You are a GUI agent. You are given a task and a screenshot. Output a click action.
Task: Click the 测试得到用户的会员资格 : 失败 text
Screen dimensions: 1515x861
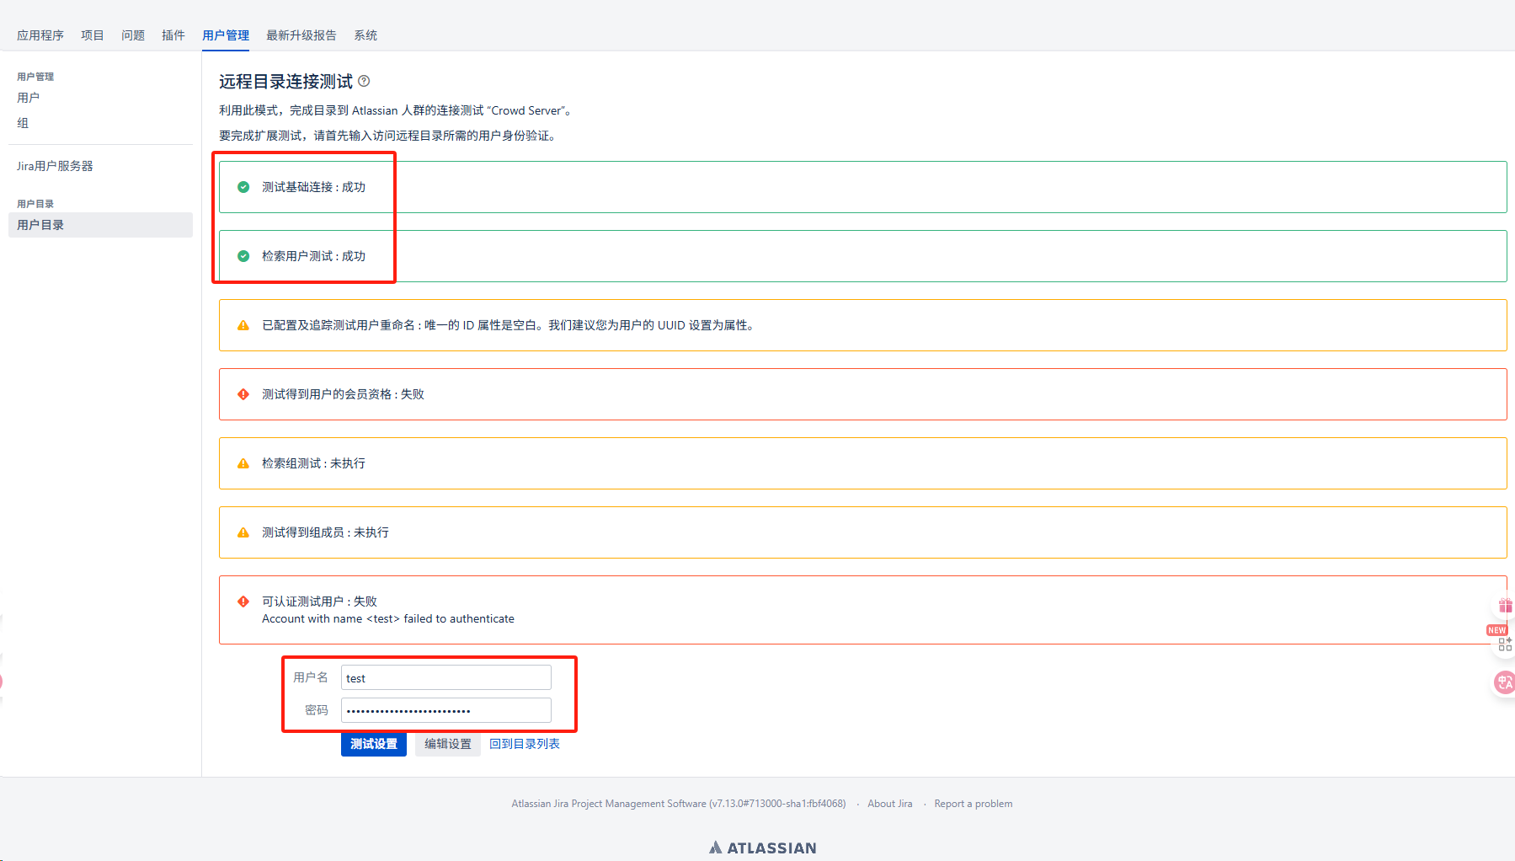point(343,394)
